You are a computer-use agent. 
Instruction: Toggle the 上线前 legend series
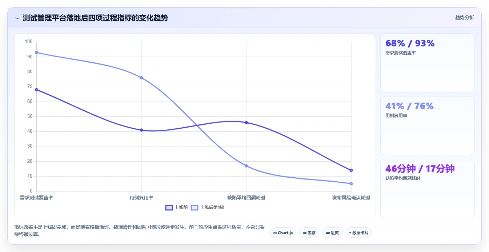coord(176,207)
